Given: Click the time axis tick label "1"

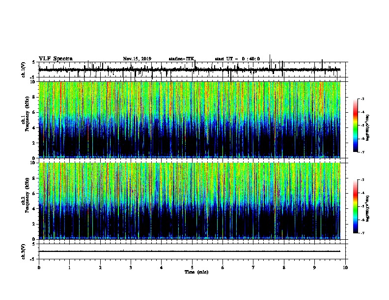Looking at the screenshot, I should pyautogui.click(x=69, y=267).
